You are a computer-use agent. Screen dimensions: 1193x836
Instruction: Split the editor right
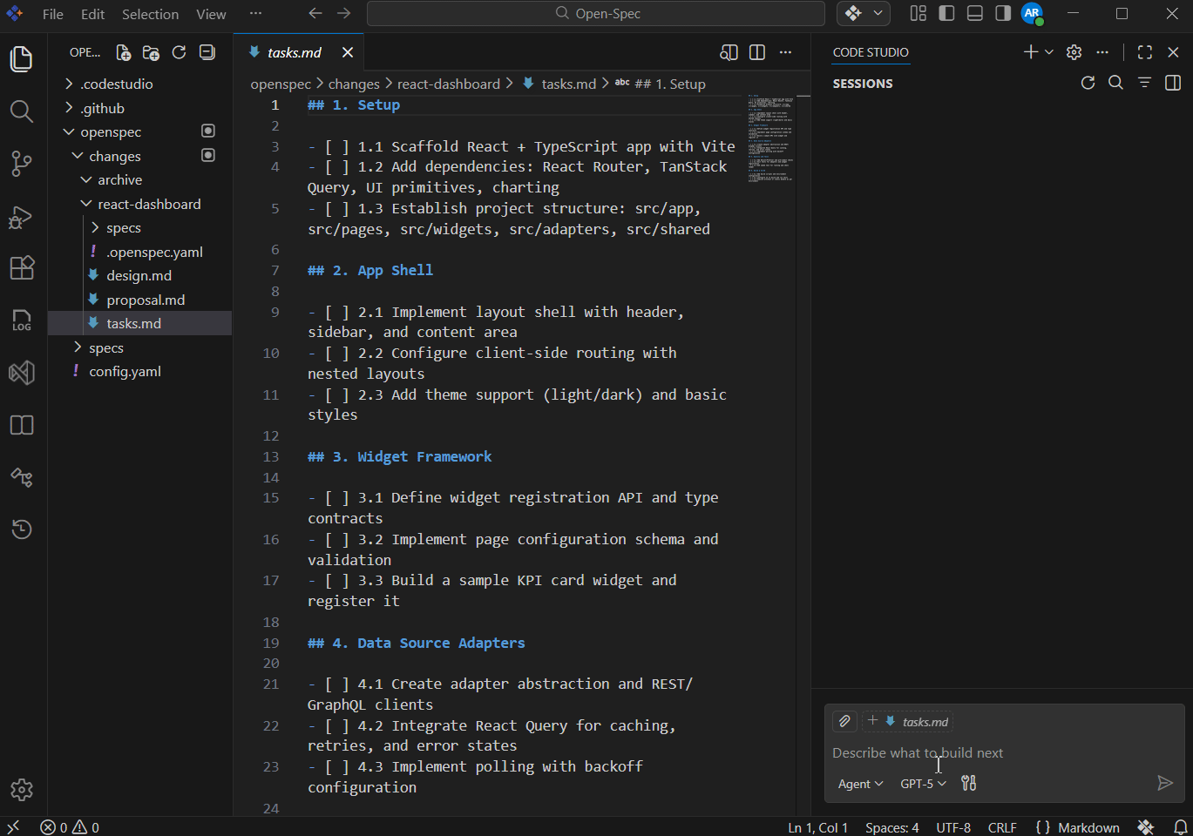pyautogui.click(x=757, y=53)
